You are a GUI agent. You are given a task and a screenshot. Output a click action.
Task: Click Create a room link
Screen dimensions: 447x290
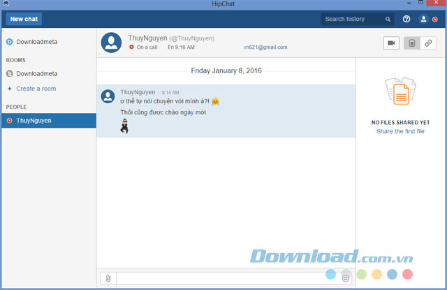[x=36, y=89]
